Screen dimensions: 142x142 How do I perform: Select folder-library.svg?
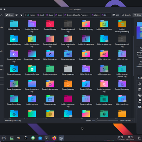pyautogui.click(x=122, y=85)
